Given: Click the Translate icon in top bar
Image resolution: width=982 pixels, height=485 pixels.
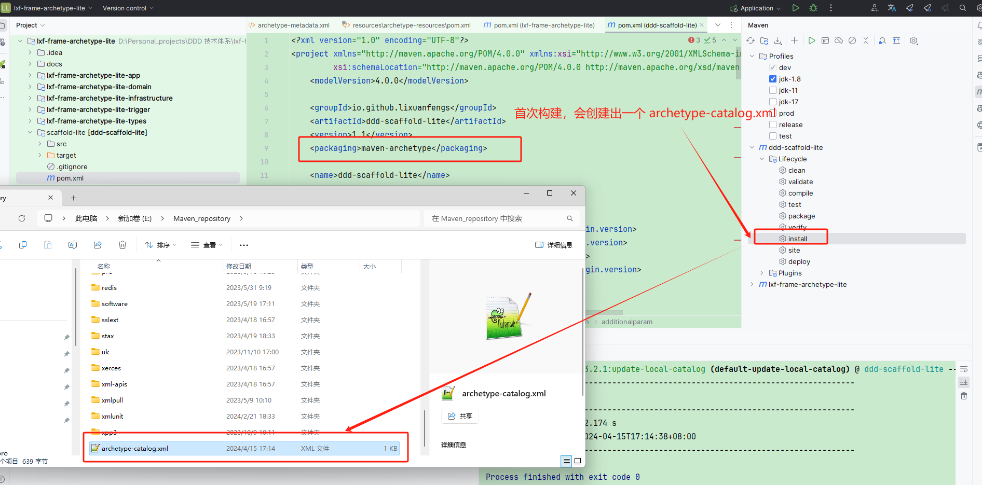Looking at the screenshot, I should coord(892,8).
